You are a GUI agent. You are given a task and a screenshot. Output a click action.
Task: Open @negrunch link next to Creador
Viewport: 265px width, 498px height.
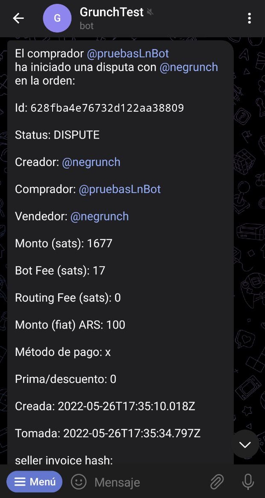91,162
